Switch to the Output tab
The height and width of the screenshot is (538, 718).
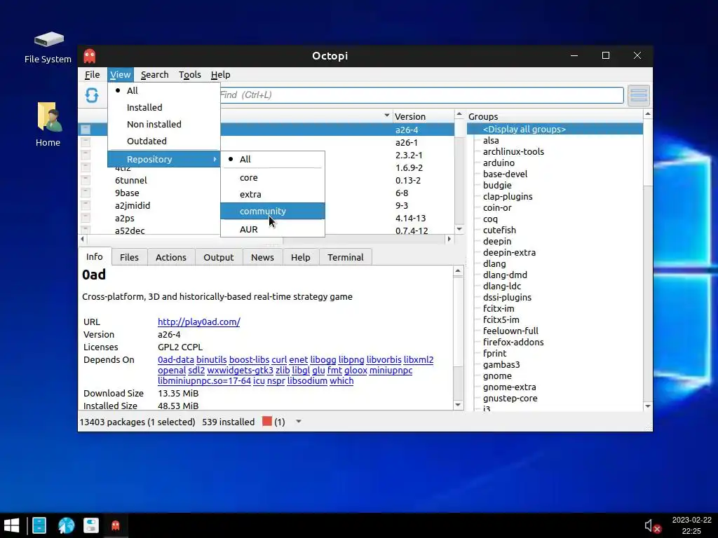click(x=219, y=257)
